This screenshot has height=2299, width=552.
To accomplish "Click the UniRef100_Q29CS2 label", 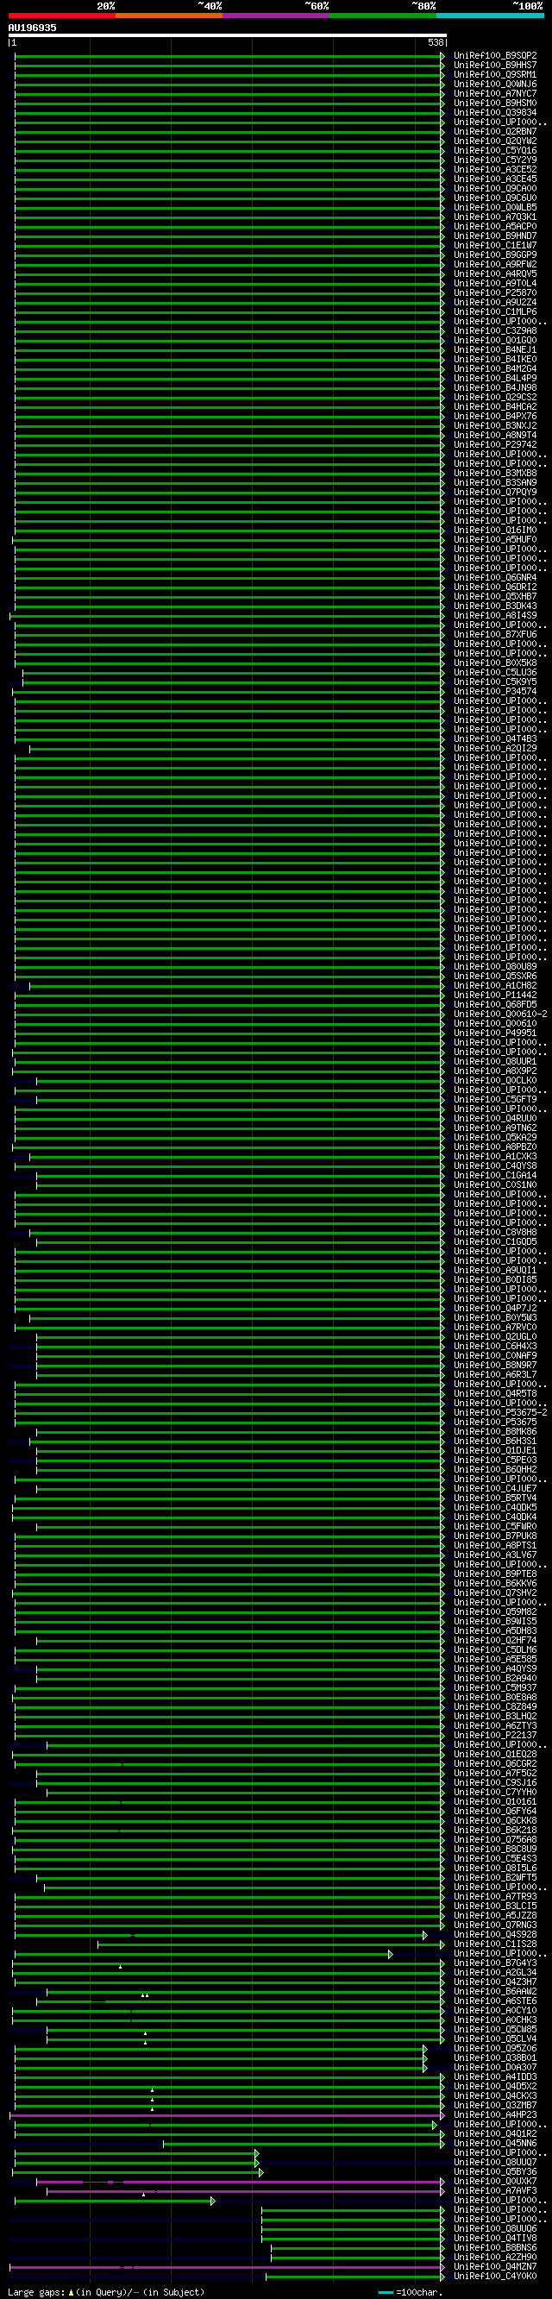I will [x=495, y=397].
